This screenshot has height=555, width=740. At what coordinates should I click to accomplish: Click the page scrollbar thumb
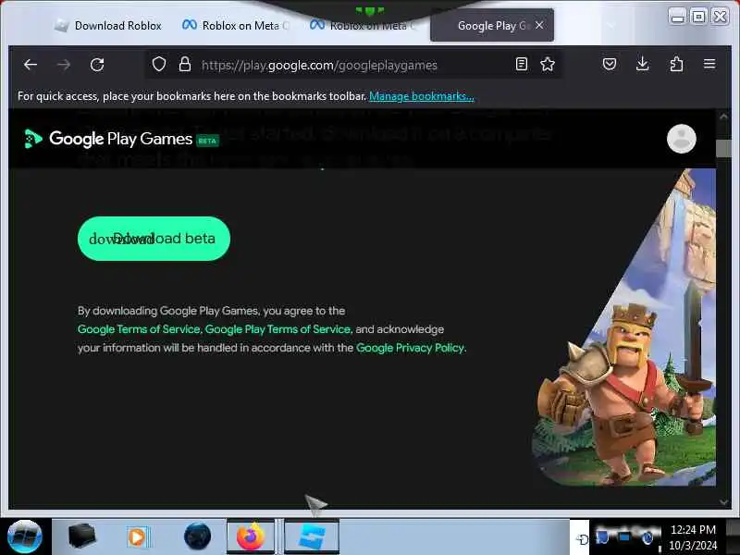tap(723, 149)
